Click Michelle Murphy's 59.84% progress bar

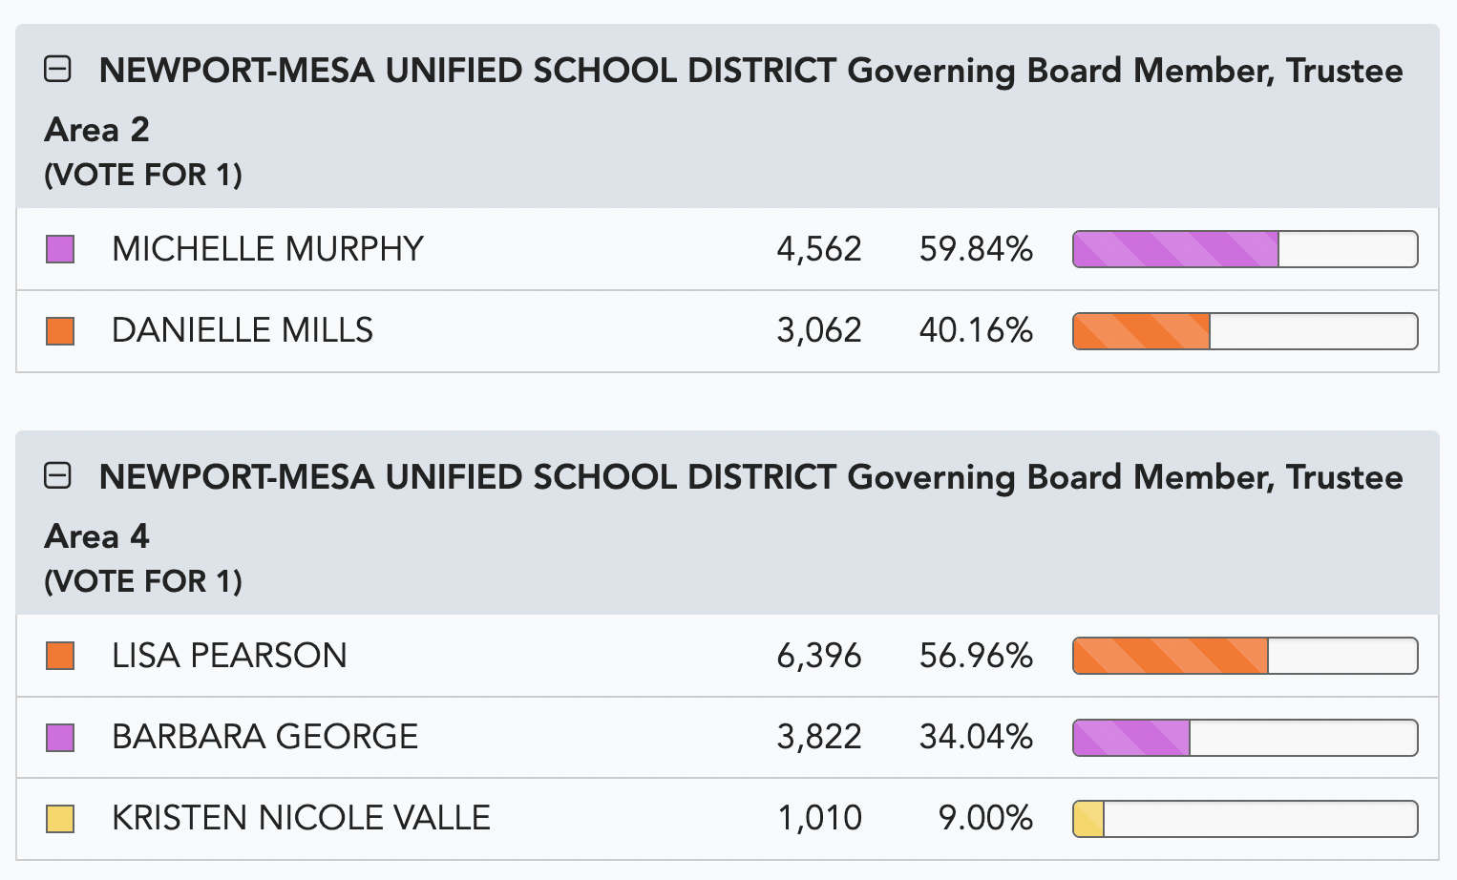tap(1245, 249)
